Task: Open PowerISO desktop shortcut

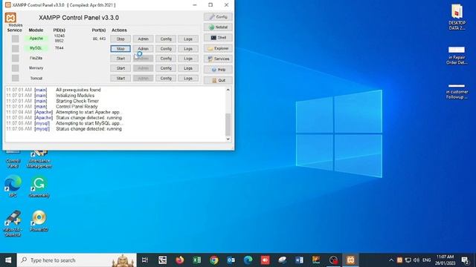Action: (39, 220)
